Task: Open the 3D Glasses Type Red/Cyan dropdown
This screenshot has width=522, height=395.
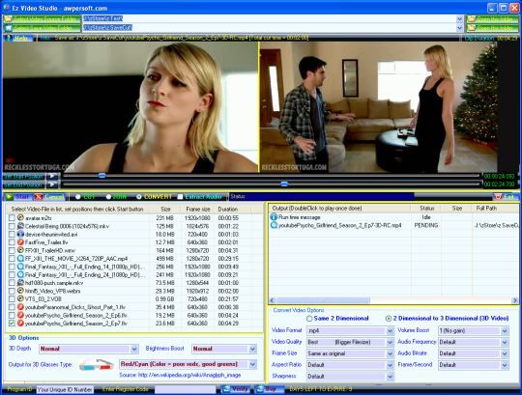Action: tap(252, 364)
